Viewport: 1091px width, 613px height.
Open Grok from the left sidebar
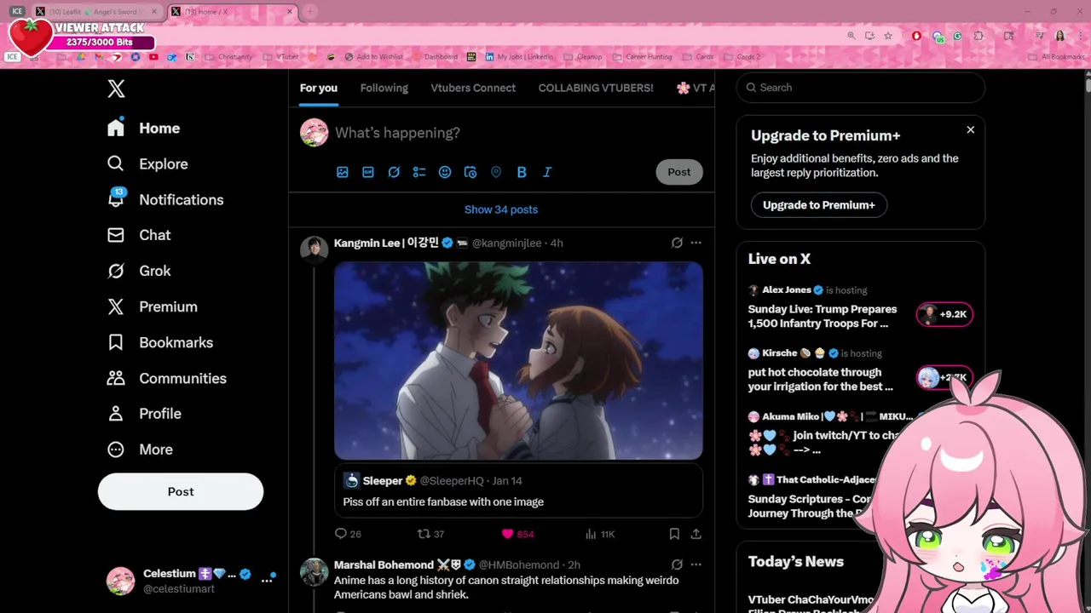139,271
